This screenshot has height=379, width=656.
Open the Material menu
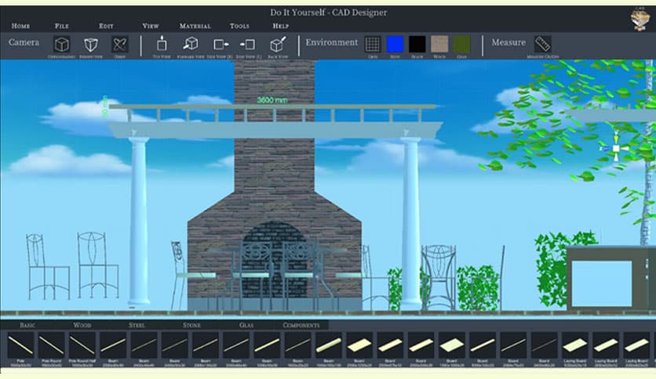click(x=195, y=26)
